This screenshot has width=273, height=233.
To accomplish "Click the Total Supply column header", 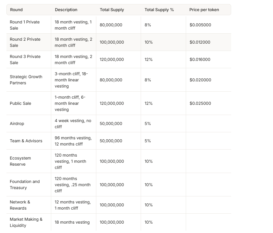I will (112, 10).
